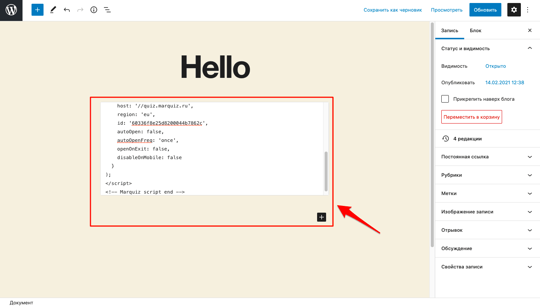Click the 'host: //quiz.marquiz.ru' code line
Screen dimensions: 540x307
click(155, 106)
